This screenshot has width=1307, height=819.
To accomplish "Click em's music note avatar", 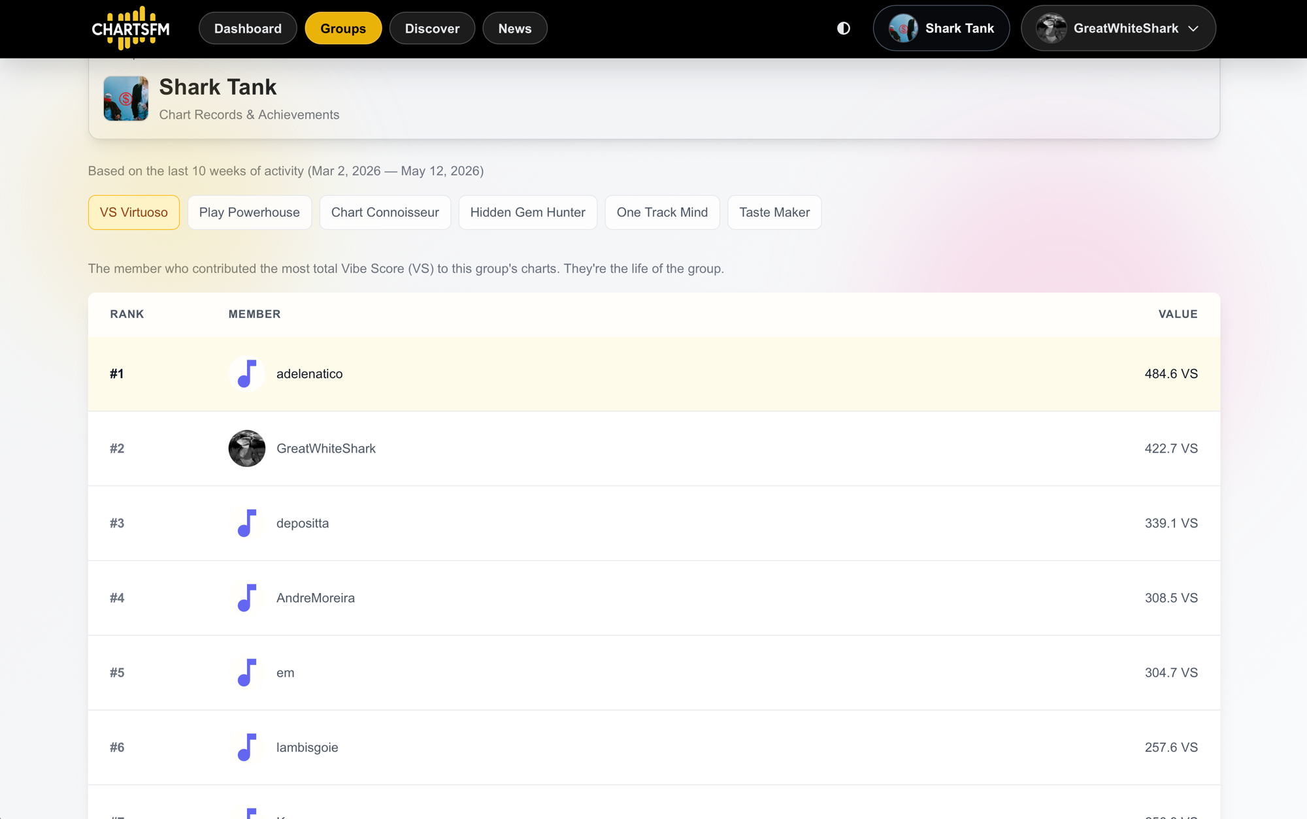I will 247,673.
